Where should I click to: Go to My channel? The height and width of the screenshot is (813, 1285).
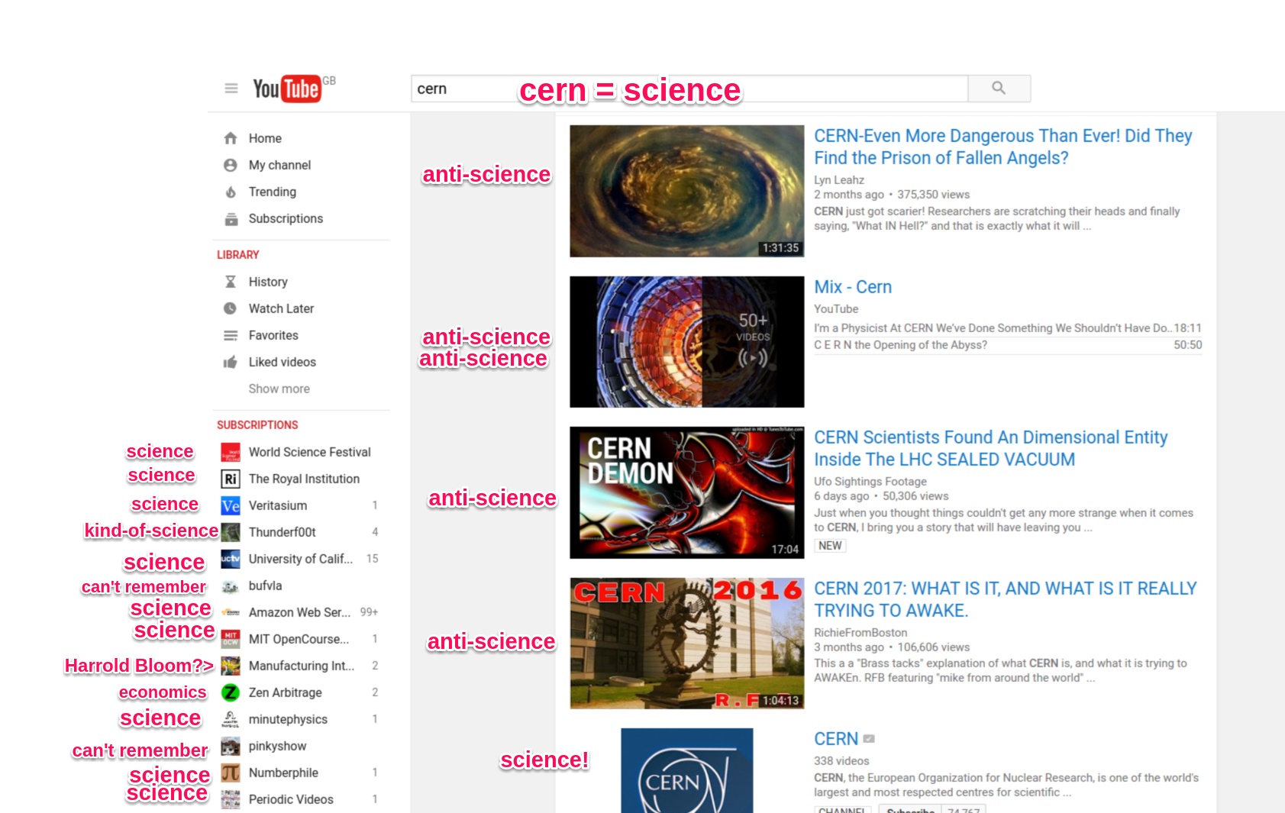point(279,165)
